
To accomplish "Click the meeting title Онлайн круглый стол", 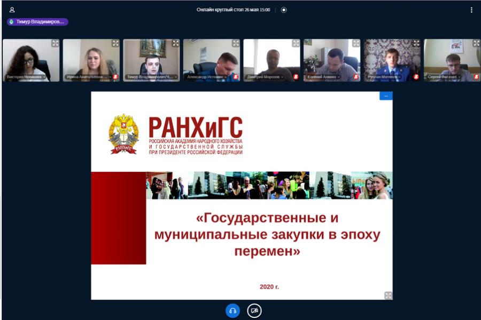I will (233, 10).
